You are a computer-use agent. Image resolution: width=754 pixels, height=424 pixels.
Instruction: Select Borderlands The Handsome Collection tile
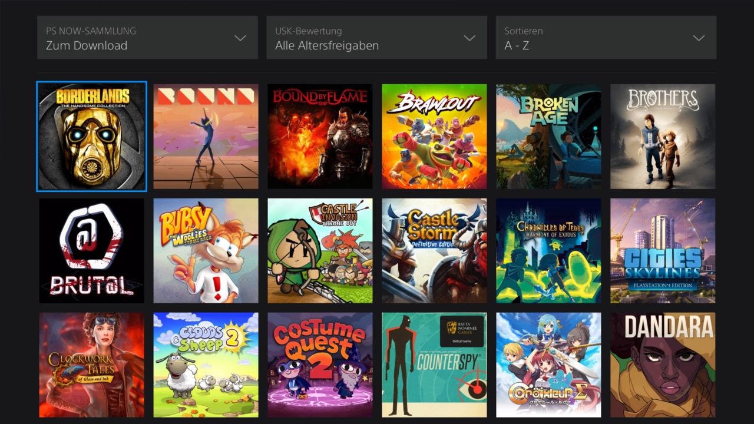91,137
